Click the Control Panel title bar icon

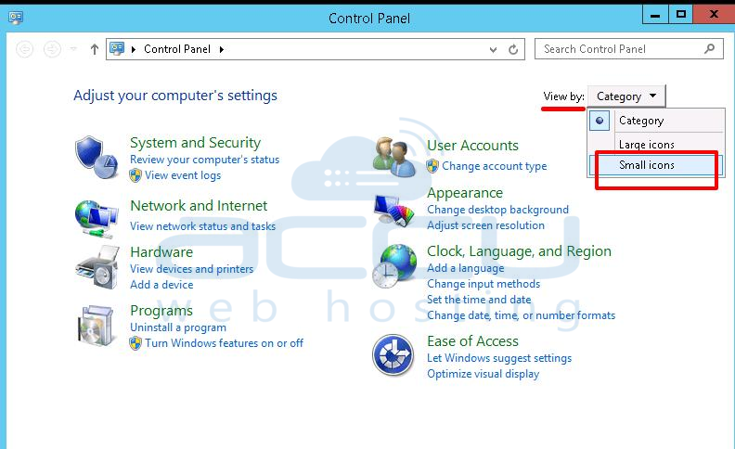(x=16, y=18)
